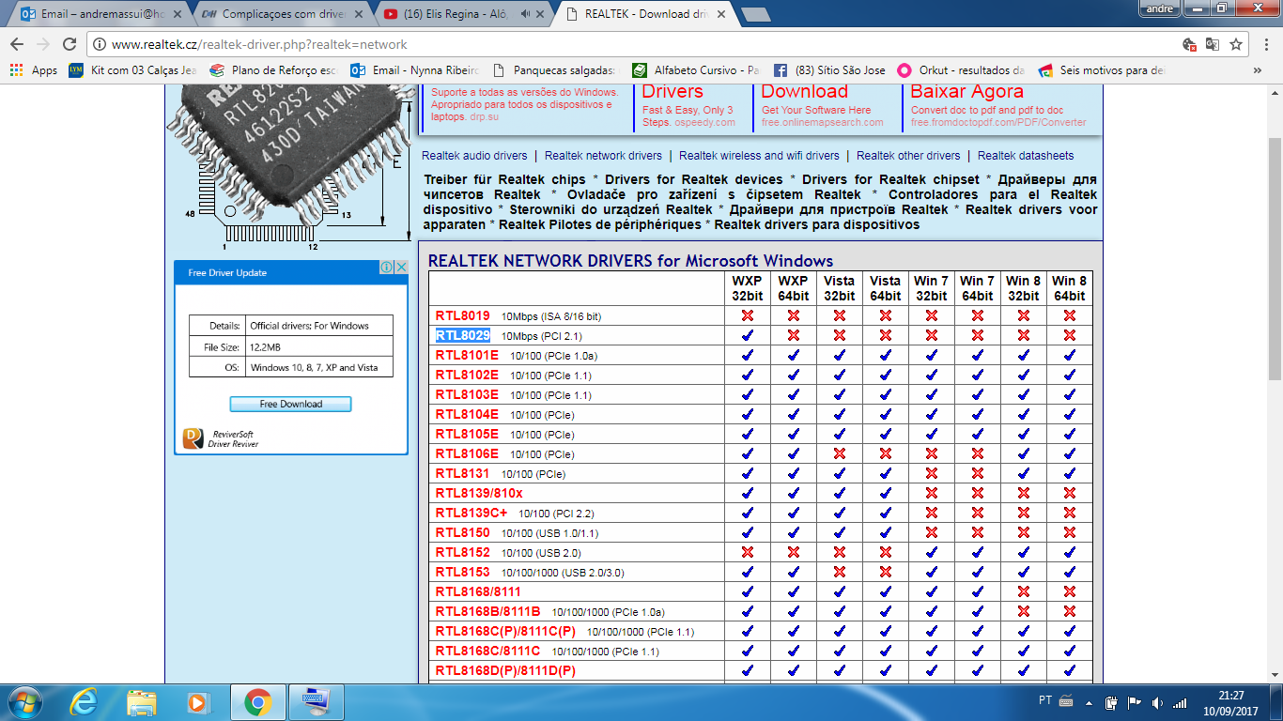This screenshot has width=1283, height=721.
Task: Reload the current page
Action: tap(69, 44)
